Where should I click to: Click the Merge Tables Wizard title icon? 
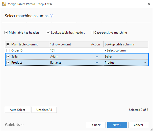click(x=5, y=4)
